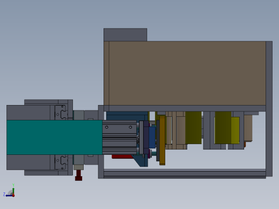The width and height of the screenshot is (279, 209).
Task: Click the large brown panel face
Action: (x=187, y=73)
